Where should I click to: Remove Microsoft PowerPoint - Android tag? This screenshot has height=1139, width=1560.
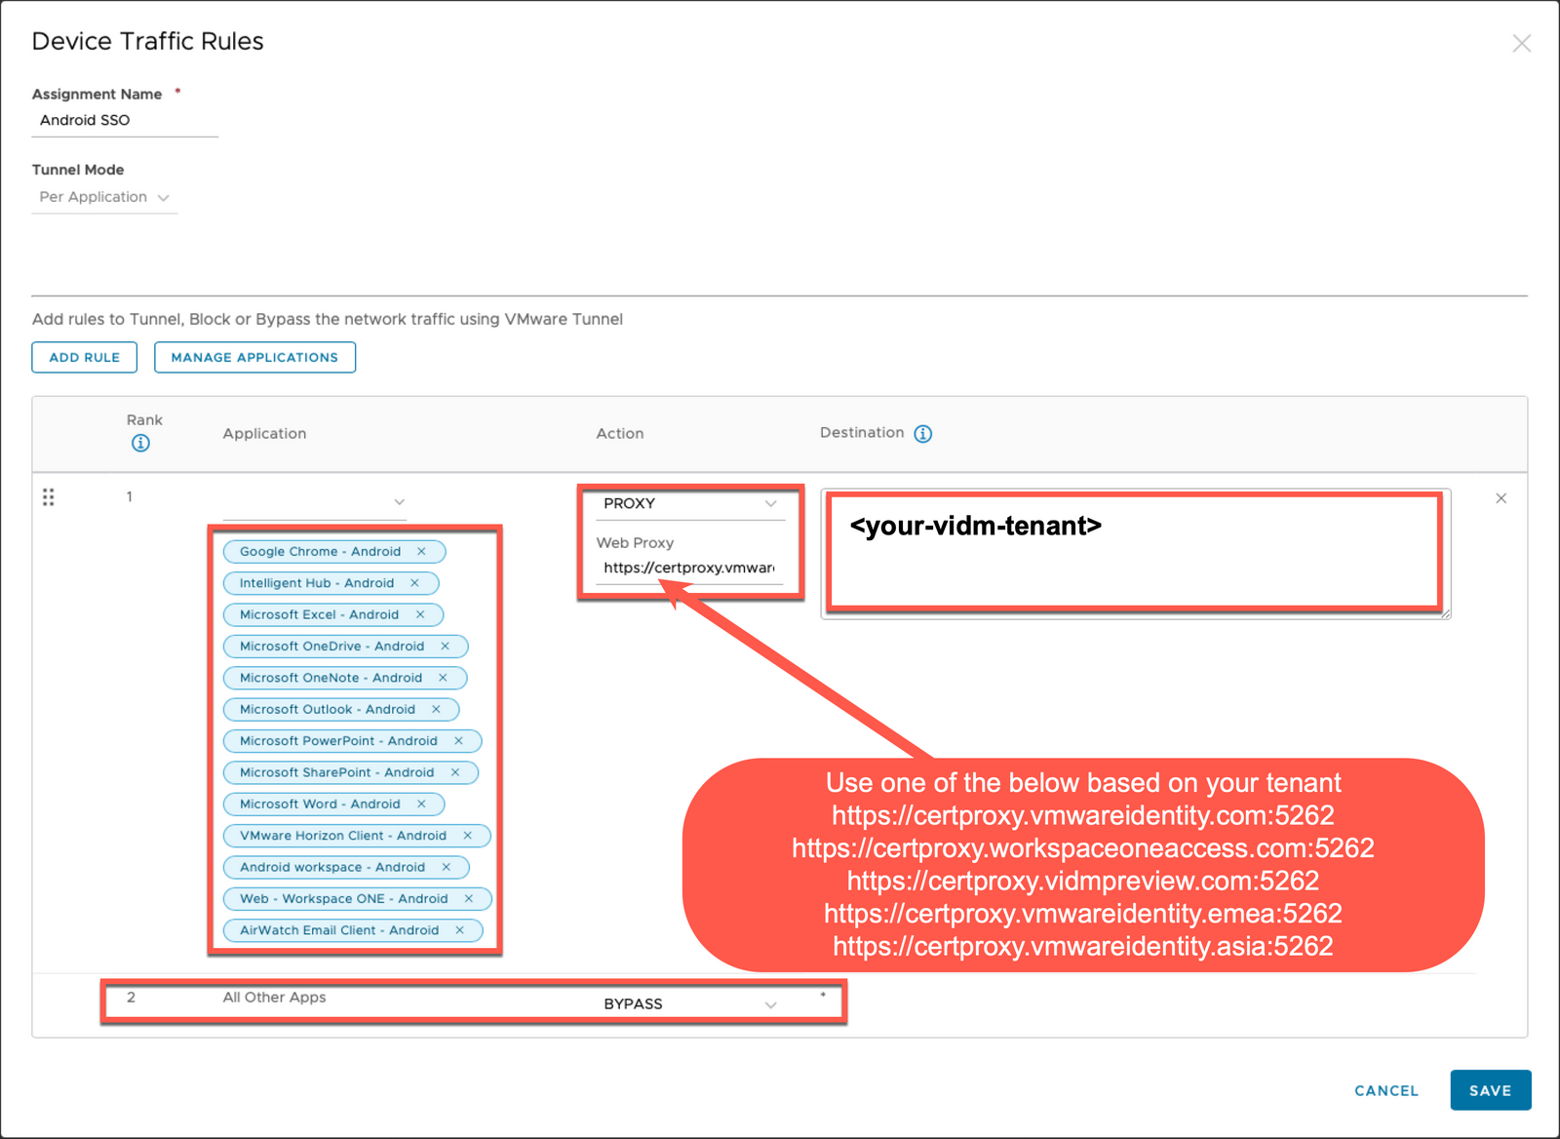tap(458, 741)
